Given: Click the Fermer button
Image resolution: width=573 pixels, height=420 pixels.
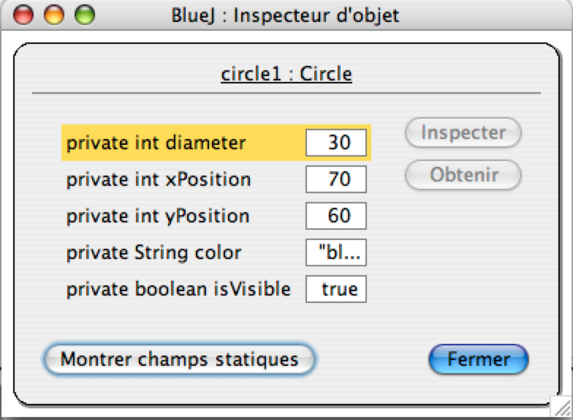Looking at the screenshot, I should tap(478, 359).
